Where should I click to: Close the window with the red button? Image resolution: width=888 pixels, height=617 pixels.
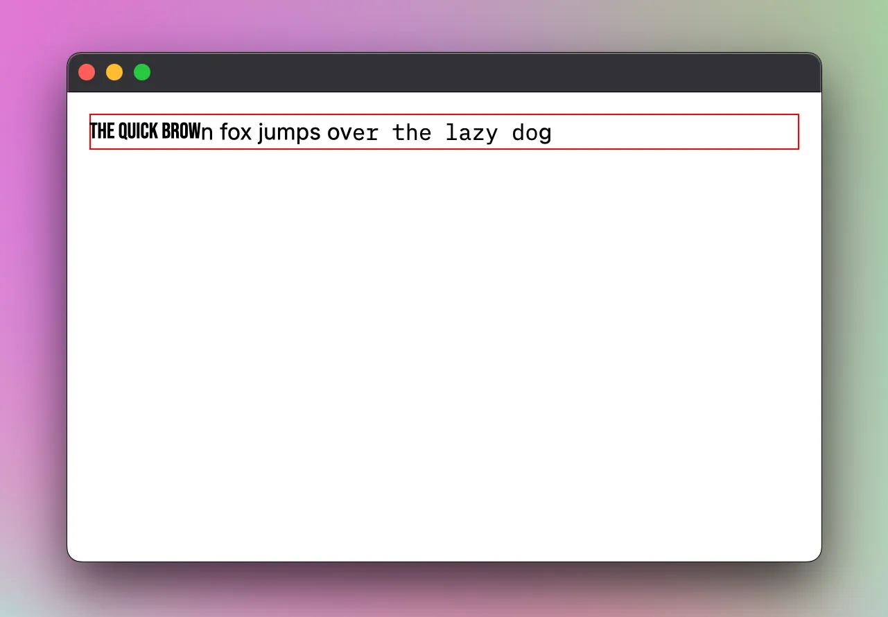coord(87,72)
